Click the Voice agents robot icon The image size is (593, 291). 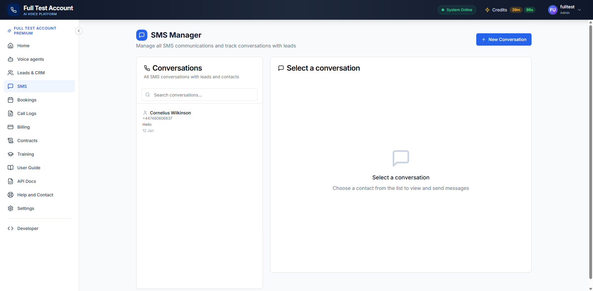tap(11, 59)
